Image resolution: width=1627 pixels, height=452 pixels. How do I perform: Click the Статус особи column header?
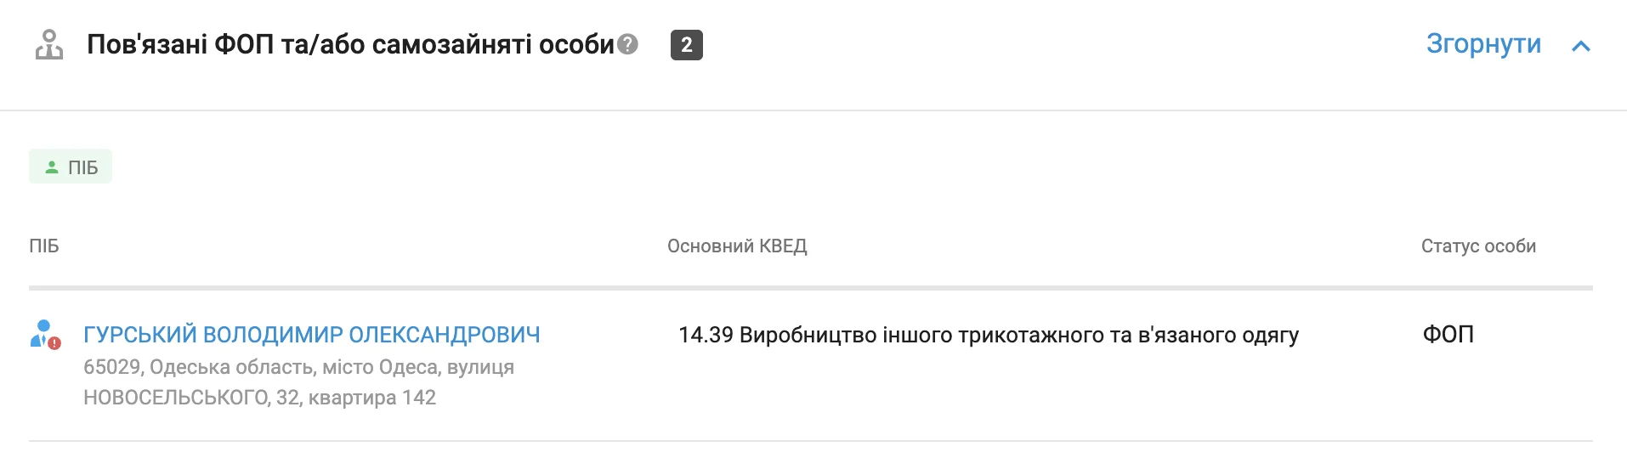(x=1477, y=246)
